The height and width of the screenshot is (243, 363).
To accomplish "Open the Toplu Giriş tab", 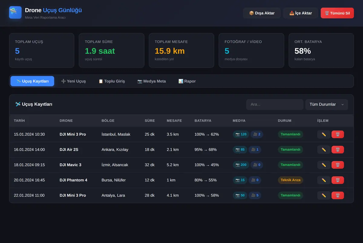I will coord(112,81).
